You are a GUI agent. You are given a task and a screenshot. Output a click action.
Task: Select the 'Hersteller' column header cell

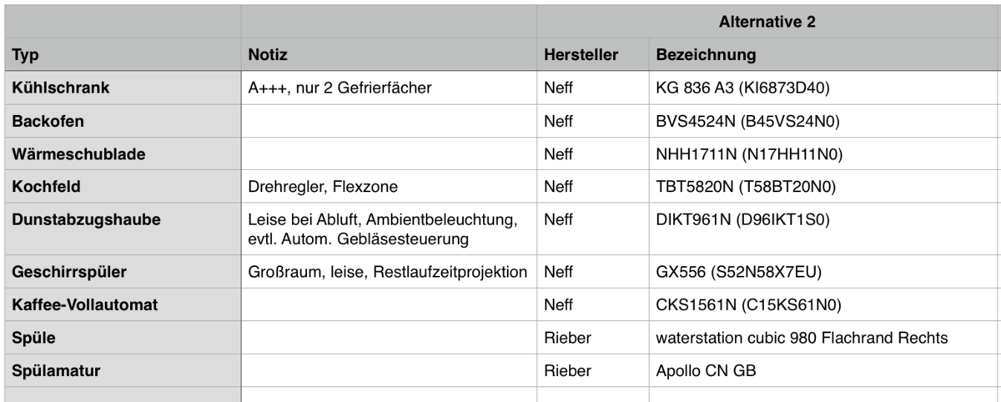click(581, 56)
